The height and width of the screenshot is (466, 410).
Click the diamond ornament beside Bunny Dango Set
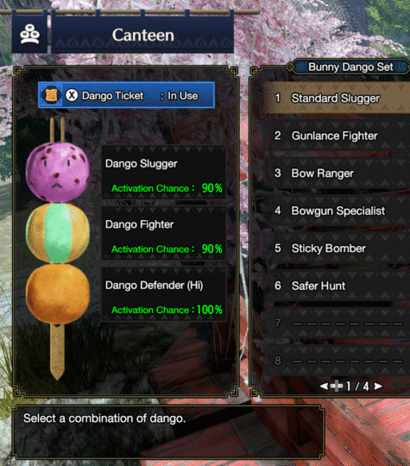[290, 66]
